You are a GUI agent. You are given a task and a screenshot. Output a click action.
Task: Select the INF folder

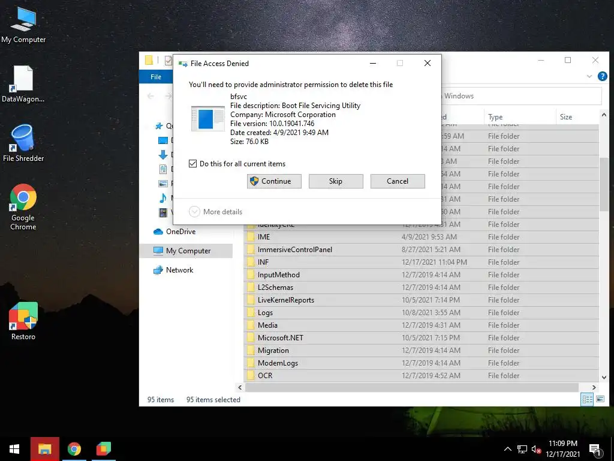click(x=422, y=262)
